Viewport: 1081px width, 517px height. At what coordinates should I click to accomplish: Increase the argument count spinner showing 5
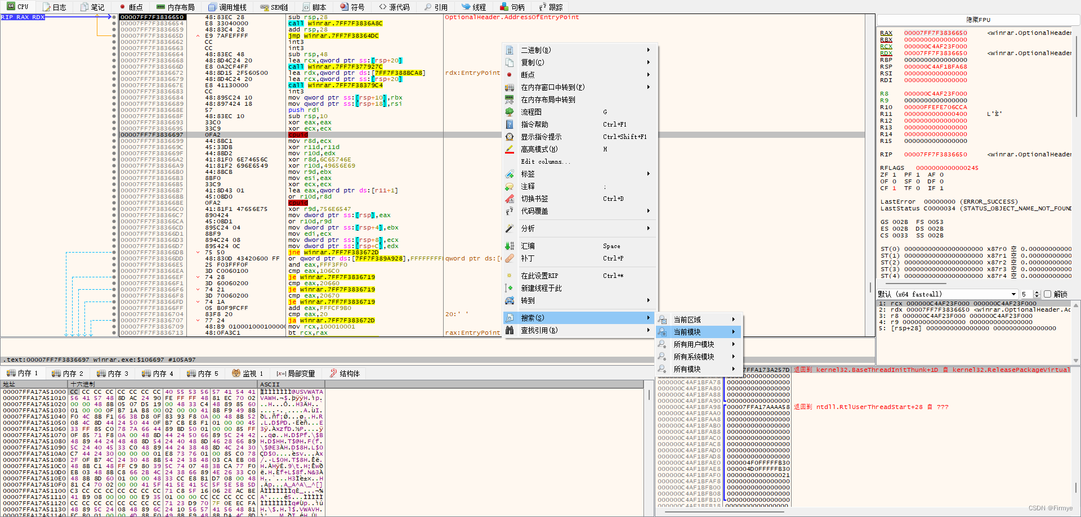coord(1037,292)
